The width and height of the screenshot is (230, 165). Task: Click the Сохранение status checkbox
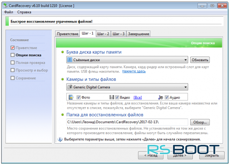[13, 78]
